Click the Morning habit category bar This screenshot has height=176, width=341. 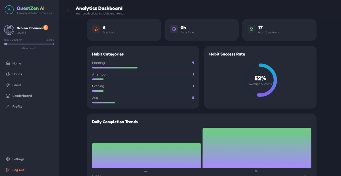tap(115, 68)
